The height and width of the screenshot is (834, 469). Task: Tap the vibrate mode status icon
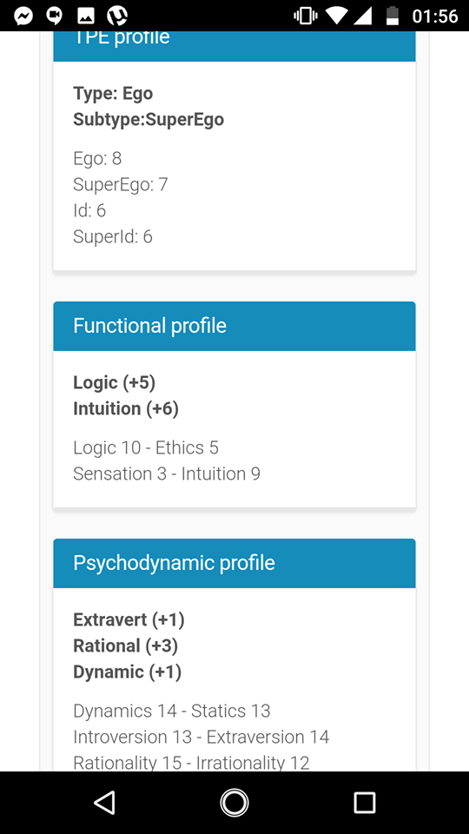305,16
